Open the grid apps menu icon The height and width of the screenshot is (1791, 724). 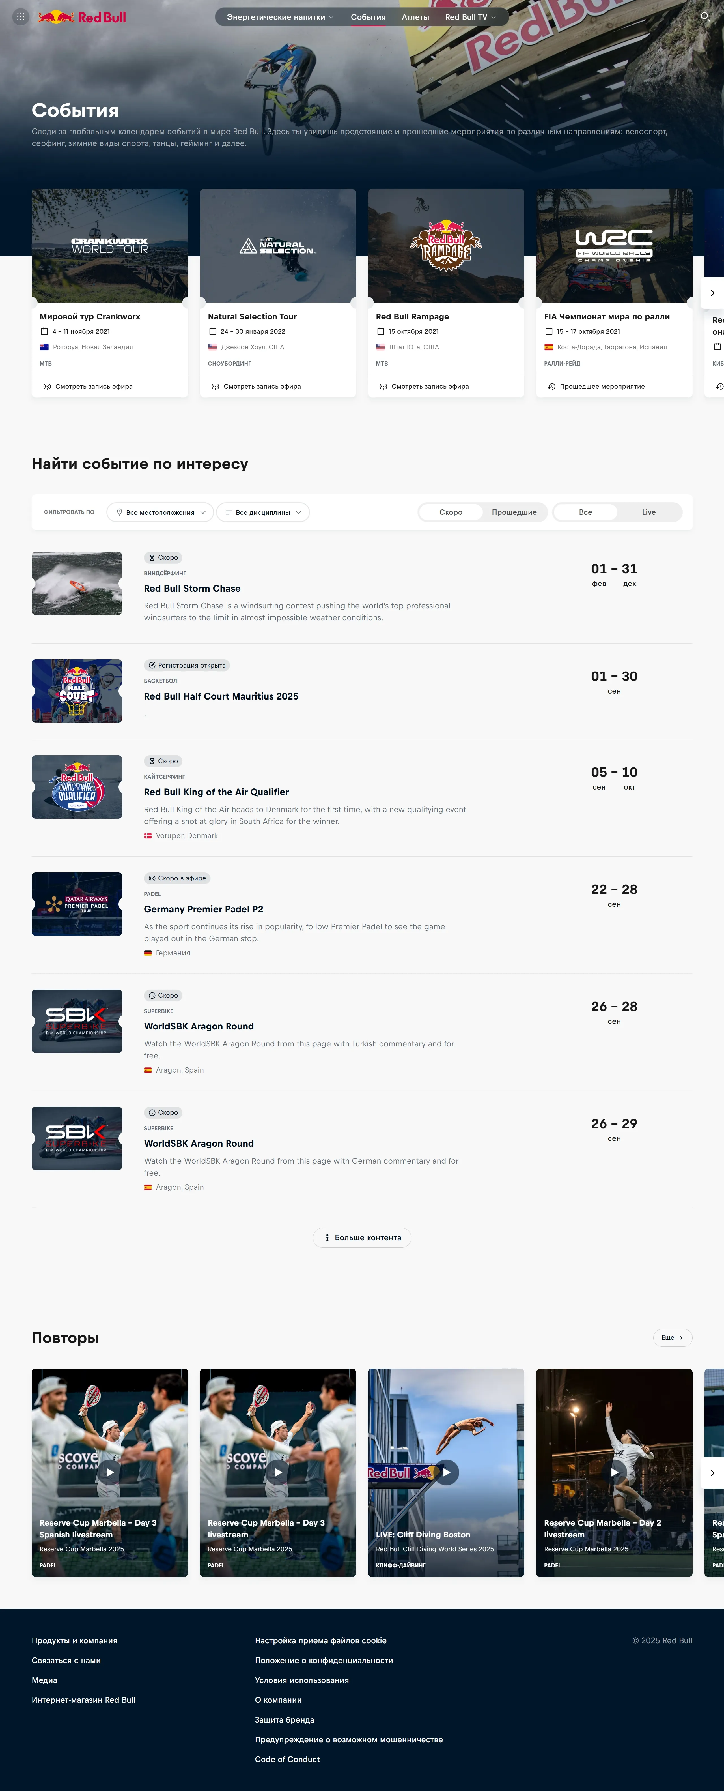[21, 17]
